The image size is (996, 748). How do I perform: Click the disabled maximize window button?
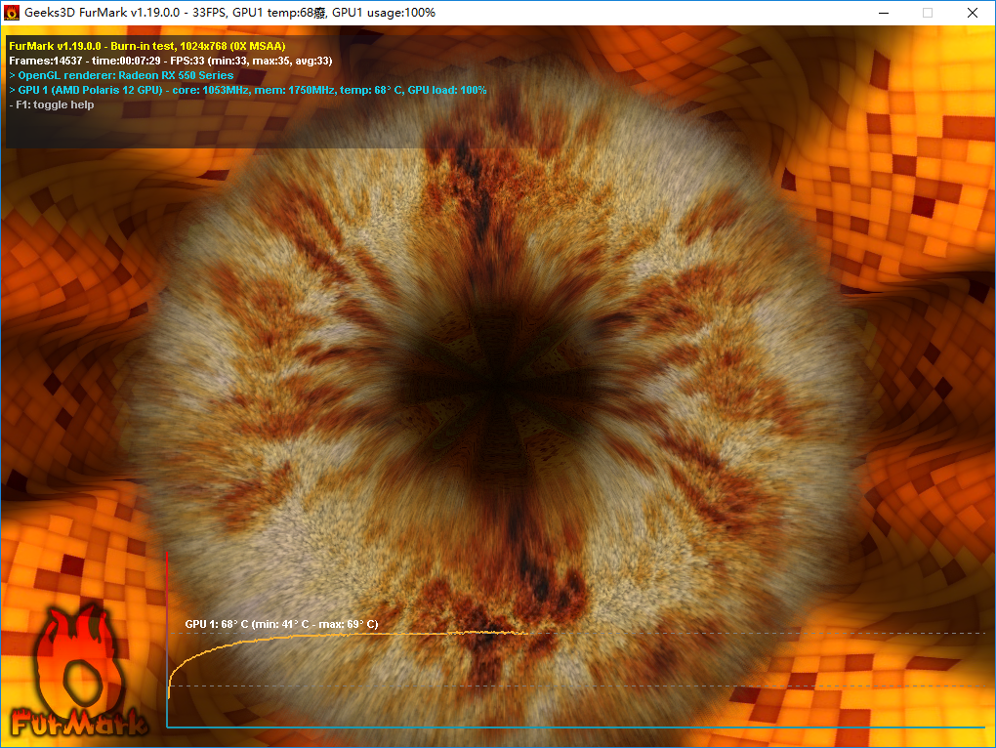pos(928,13)
